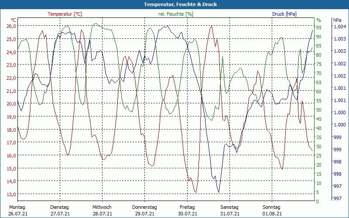Click the '26,0' temperature axis tick

(x=11, y=26)
